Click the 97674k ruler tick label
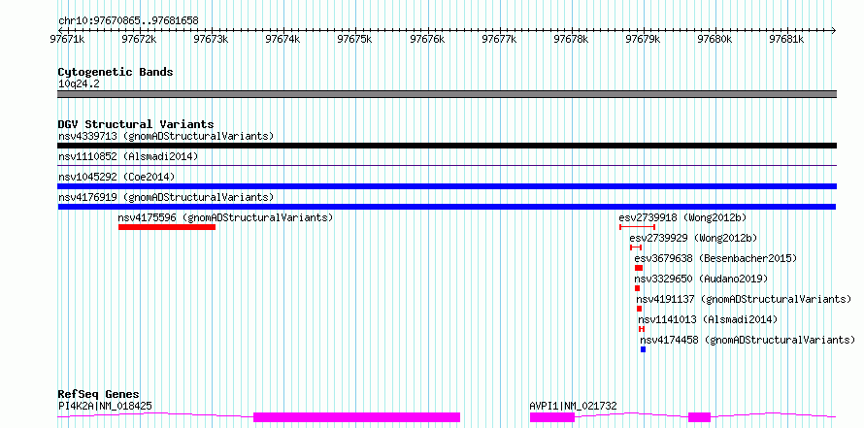 coord(282,39)
